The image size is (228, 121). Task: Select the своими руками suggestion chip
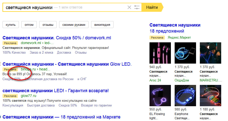click(x=74, y=25)
